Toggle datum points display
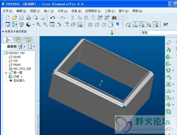177x135 pixels. tap(142, 24)
